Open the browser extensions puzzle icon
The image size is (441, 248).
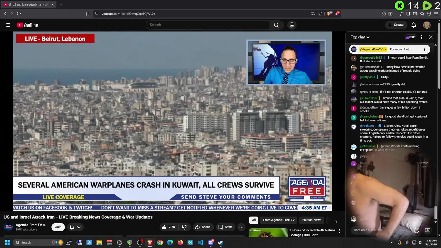tap(383, 14)
